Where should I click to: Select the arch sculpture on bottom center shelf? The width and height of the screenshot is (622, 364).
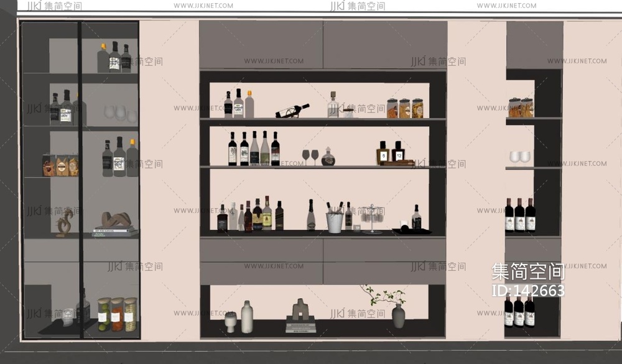click(x=301, y=310)
